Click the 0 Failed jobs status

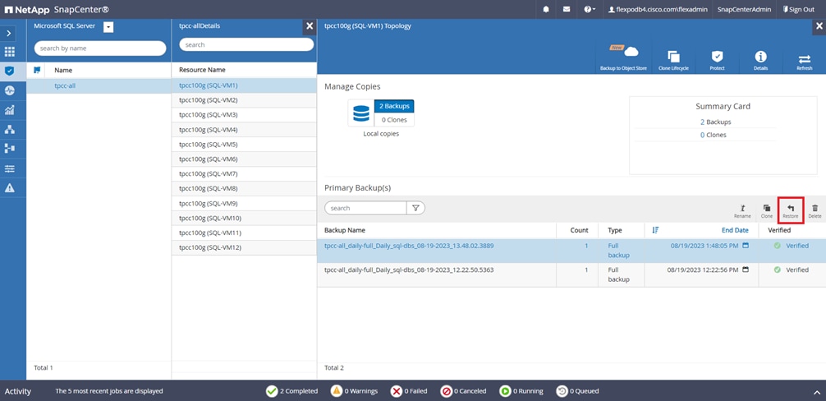click(x=409, y=391)
